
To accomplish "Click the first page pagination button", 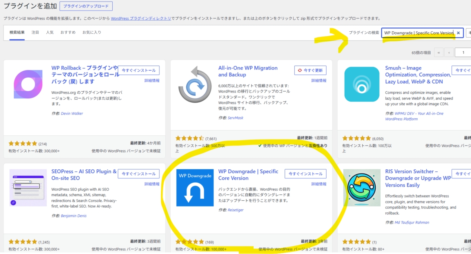I will pos(439,53).
